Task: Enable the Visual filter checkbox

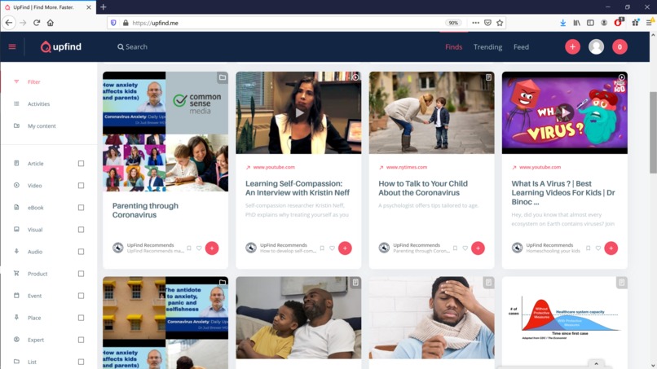Action: point(81,230)
